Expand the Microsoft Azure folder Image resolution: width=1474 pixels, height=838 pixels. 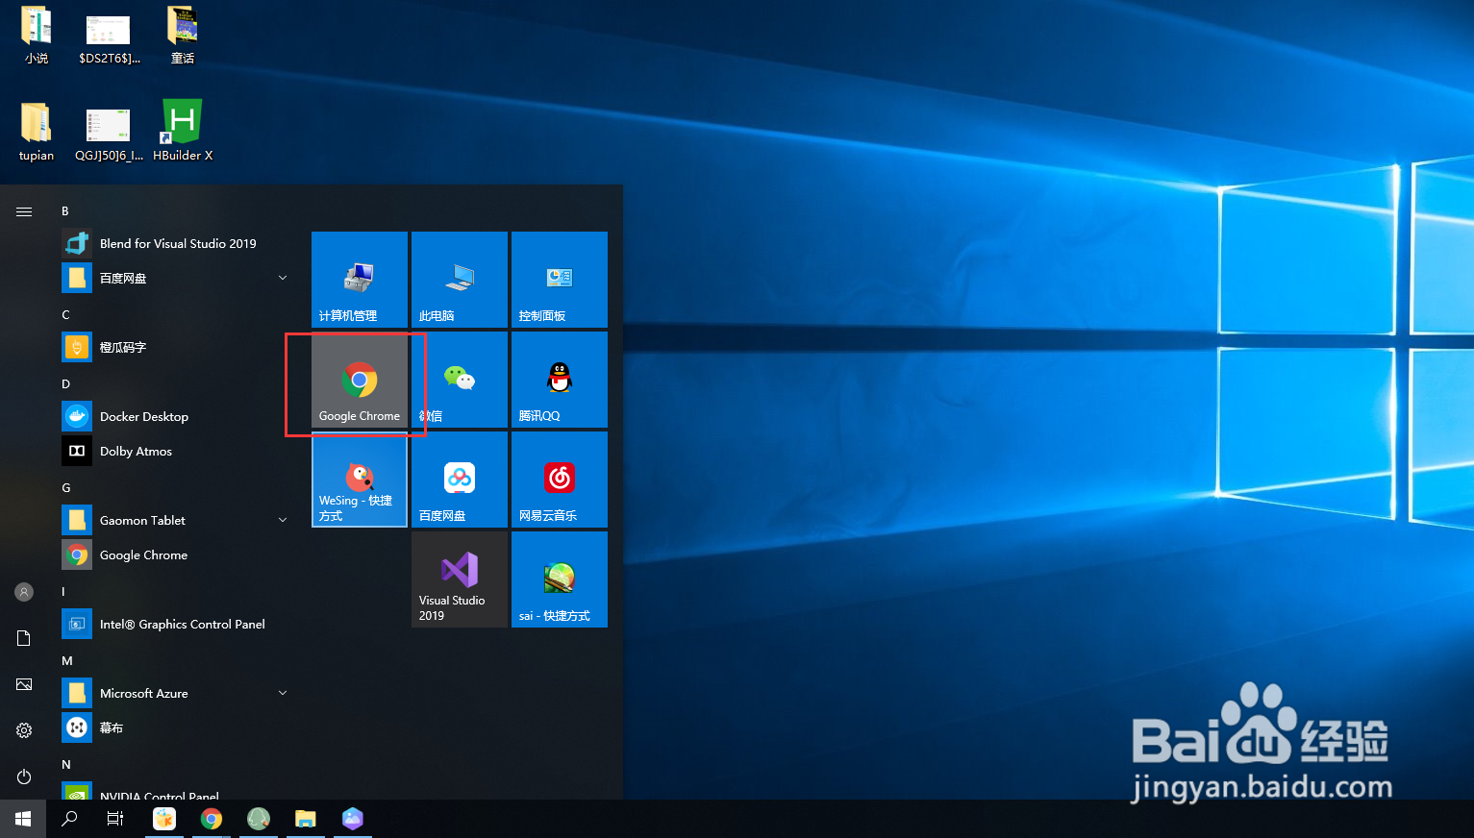(x=177, y=694)
